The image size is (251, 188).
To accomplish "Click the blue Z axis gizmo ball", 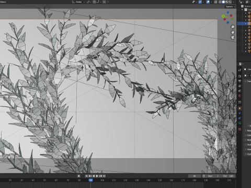I will [228, 13].
